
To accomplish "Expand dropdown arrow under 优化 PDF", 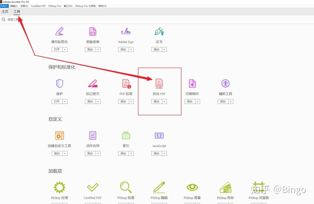I will [x=164, y=101].
